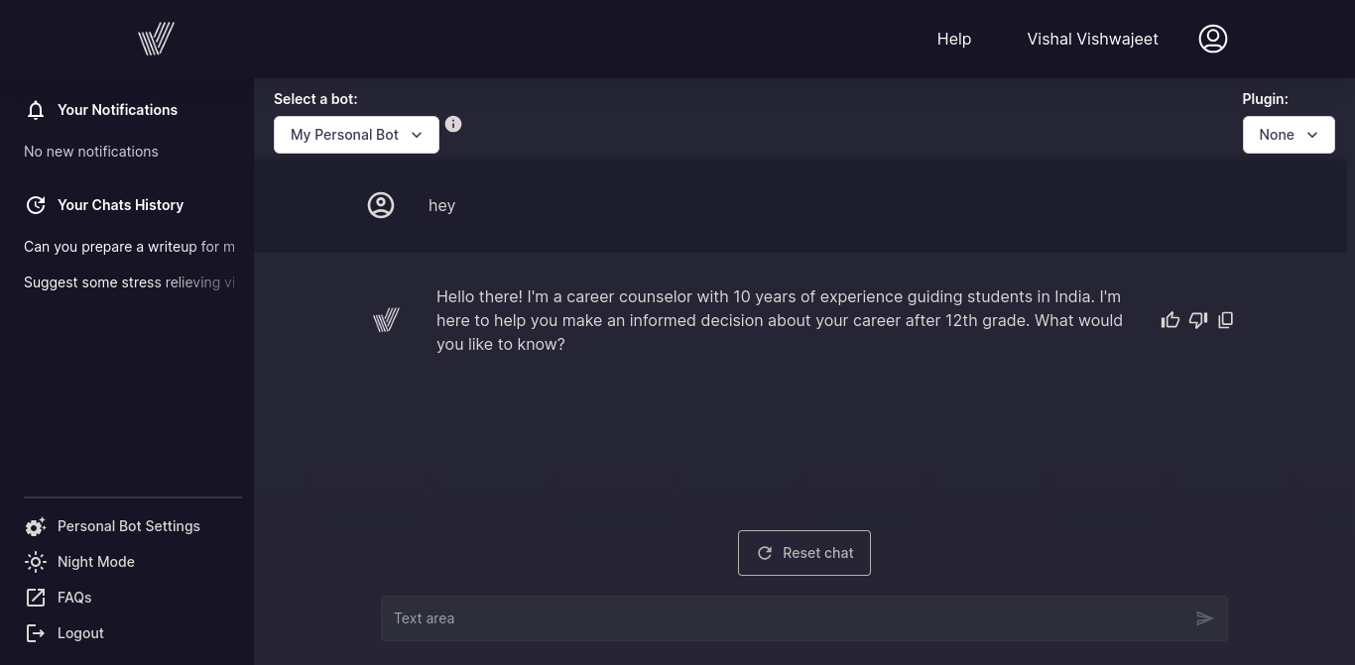Image resolution: width=1355 pixels, height=665 pixels.
Task: Copy the bot response with copy icon
Action: point(1226,320)
